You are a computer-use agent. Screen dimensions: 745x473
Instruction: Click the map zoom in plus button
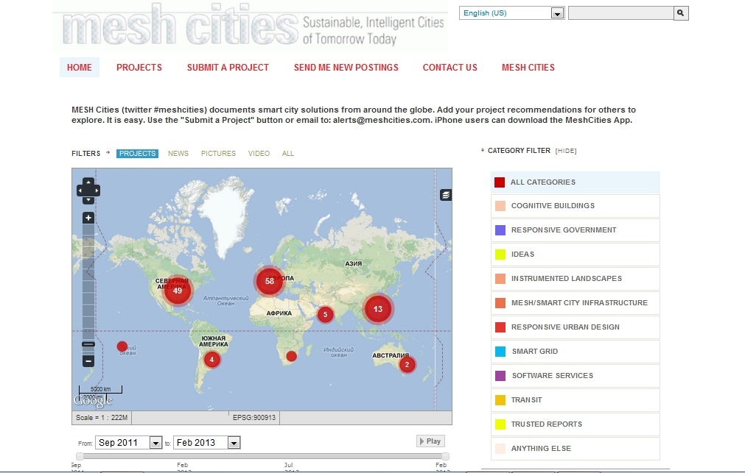(88, 218)
